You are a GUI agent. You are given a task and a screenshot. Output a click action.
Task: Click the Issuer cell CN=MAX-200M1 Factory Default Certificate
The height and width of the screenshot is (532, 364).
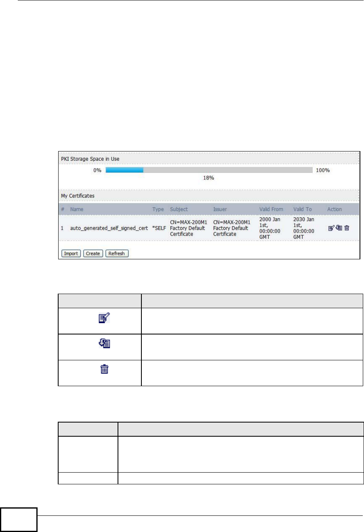[232, 228]
